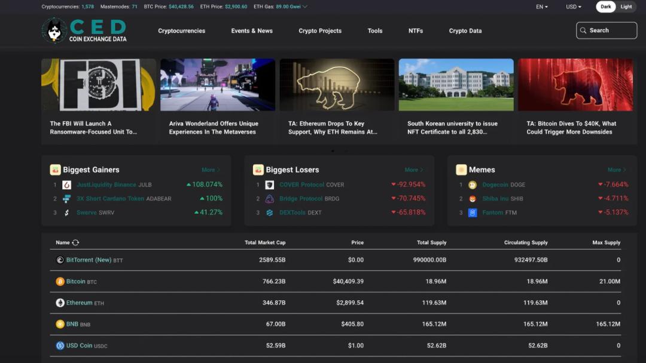This screenshot has width=646, height=363.
Task: Open the NTFs menu
Action: coord(416,31)
